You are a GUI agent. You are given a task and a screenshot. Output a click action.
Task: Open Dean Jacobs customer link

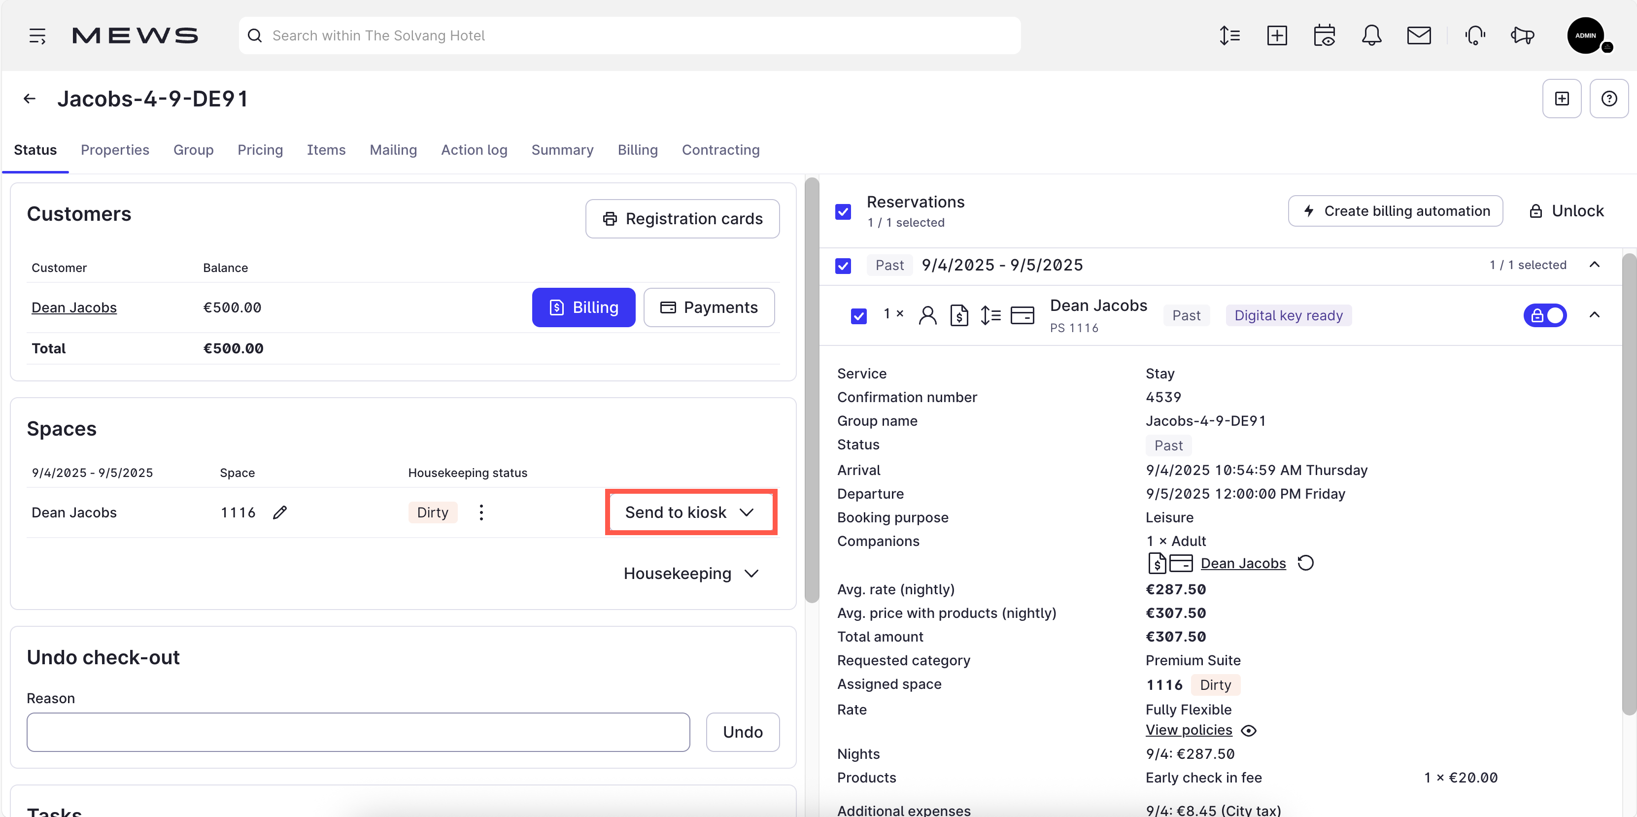74,307
